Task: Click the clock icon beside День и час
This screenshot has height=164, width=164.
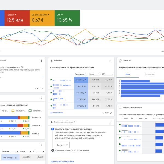Action: tap(120, 60)
